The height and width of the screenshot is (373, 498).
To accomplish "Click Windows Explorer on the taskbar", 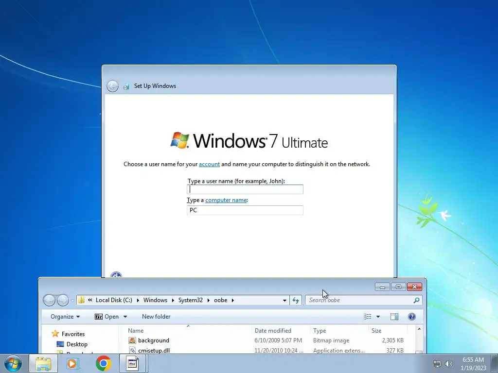I will 43,363.
